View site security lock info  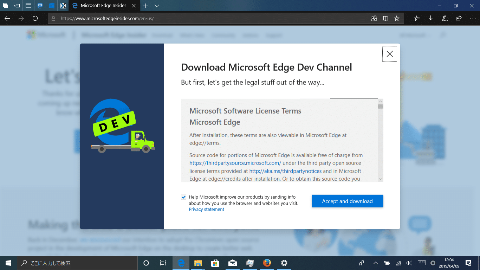pos(53,19)
